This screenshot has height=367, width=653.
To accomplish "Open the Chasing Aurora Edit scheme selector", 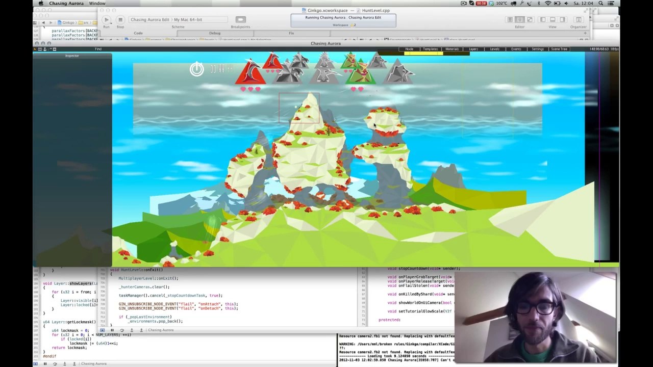I will tap(150, 19).
